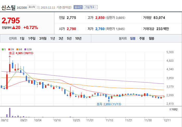Click the 고가 value 2,850
Screen dimensions: 182x127
coord(100,18)
